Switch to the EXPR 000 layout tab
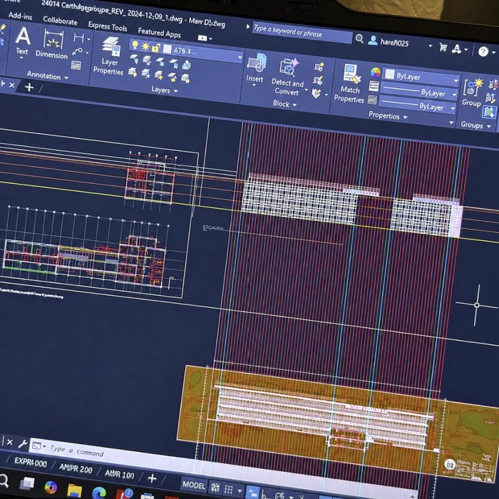Image resolution: width=499 pixels, height=499 pixels. tap(31, 462)
